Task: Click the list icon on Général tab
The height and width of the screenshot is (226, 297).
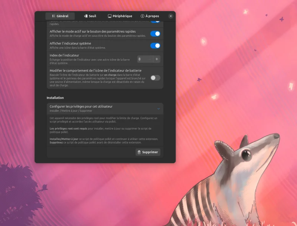Action: click(x=53, y=16)
